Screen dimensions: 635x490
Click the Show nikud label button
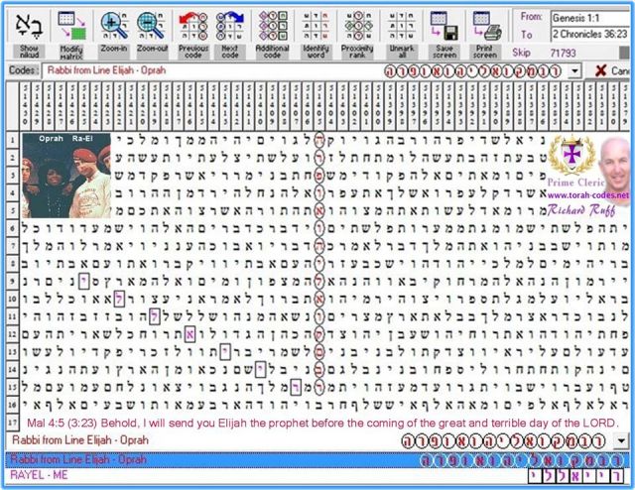[29, 52]
